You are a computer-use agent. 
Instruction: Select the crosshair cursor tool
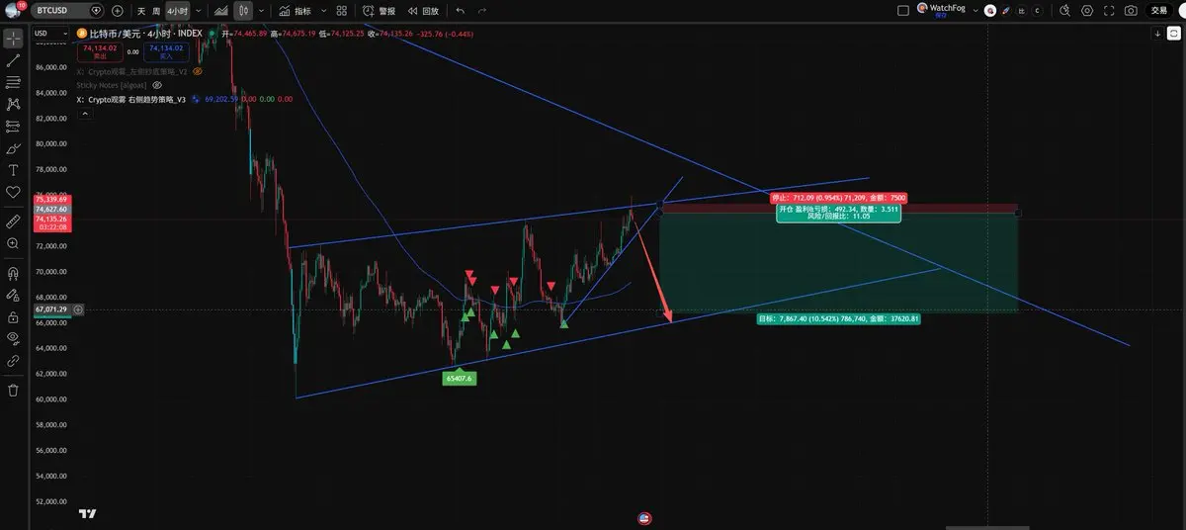coord(13,39)
